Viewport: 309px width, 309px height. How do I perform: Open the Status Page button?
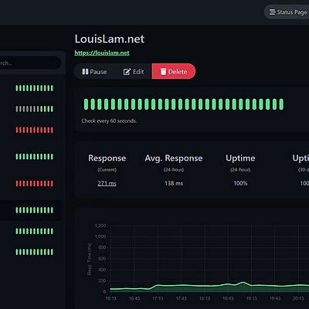coord(287,12)
